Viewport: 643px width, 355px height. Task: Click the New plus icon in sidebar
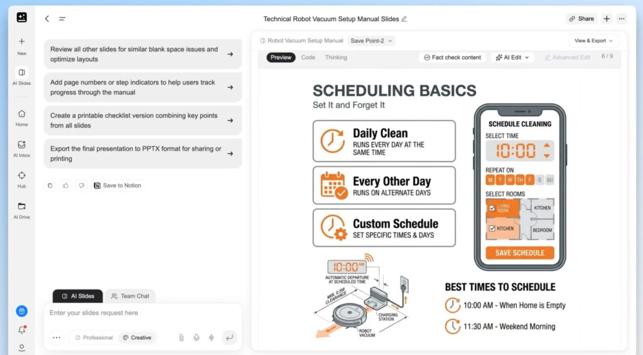(21, 41)
